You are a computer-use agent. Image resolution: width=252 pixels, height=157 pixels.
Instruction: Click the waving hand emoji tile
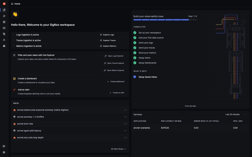coord(15,14)
